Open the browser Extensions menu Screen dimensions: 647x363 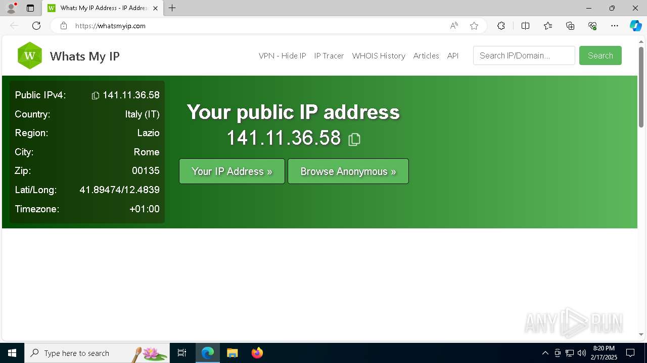click(x=501, y=26)
